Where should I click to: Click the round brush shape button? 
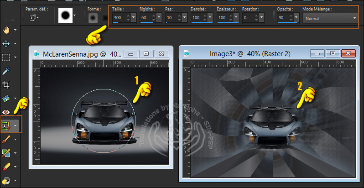click(x=94, y=17)
